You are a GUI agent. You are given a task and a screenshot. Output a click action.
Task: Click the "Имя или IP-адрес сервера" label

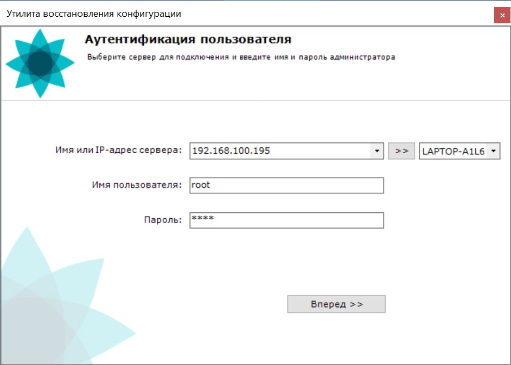pos(118,151)
